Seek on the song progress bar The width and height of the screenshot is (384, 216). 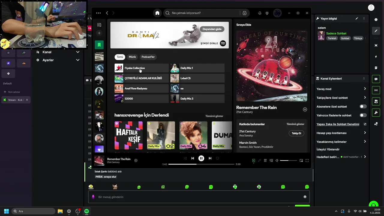pos(201,164)
